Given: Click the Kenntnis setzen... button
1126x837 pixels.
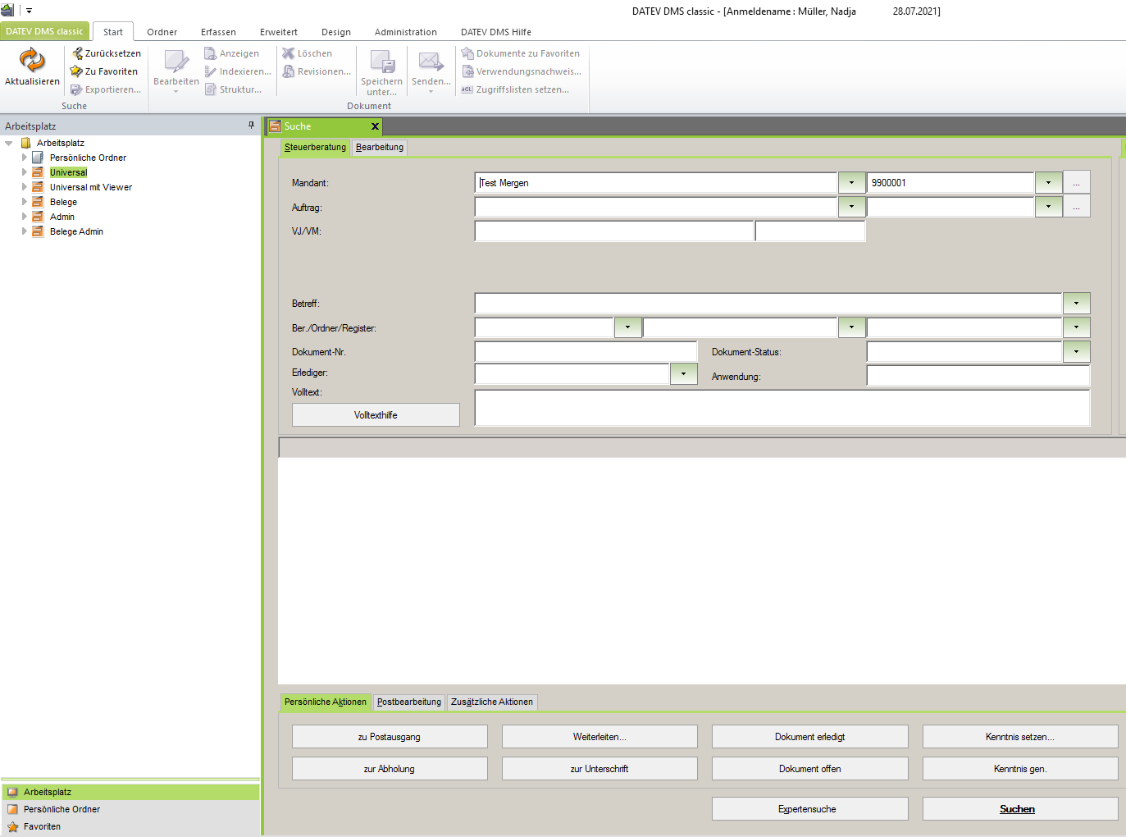Looking at the screenshot, I should [x=1020, y=737].
